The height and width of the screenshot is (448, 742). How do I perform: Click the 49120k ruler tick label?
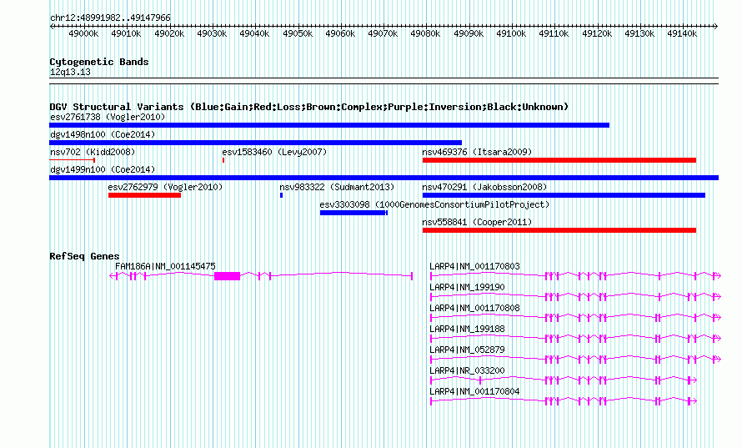(597, 33)
